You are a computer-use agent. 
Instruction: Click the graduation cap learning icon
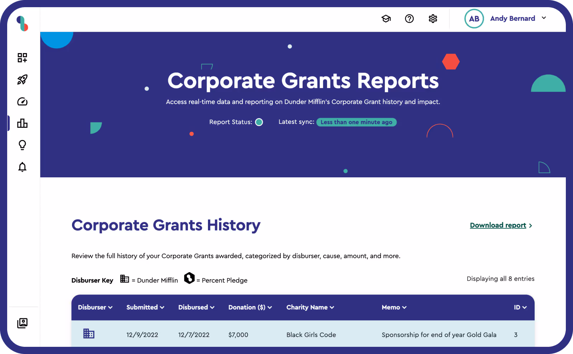(386, 19)
